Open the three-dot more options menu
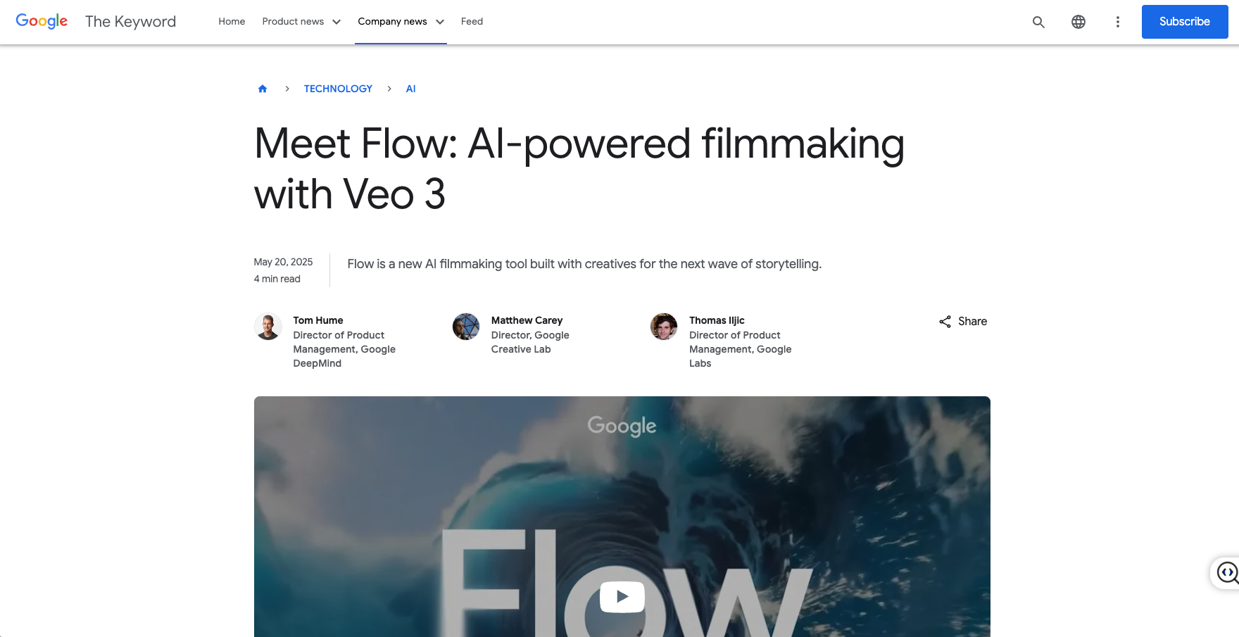Screen dimensions: 1239x637 [1117, 22]
